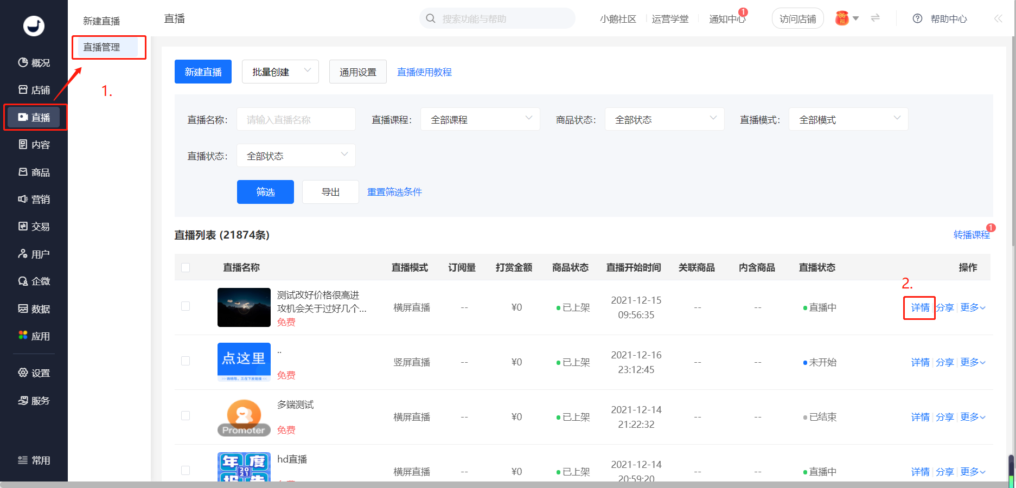The image size is (1016, 488).
Task: Toggle the select-all checkbox in table header
Action: tap(186, 267)
